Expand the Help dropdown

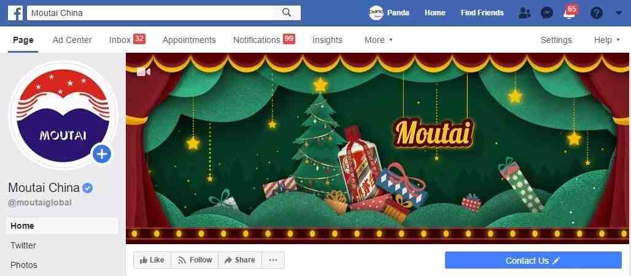tap(607, 40)
